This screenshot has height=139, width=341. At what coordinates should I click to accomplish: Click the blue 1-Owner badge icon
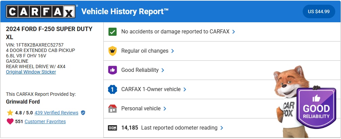[112, 89]
